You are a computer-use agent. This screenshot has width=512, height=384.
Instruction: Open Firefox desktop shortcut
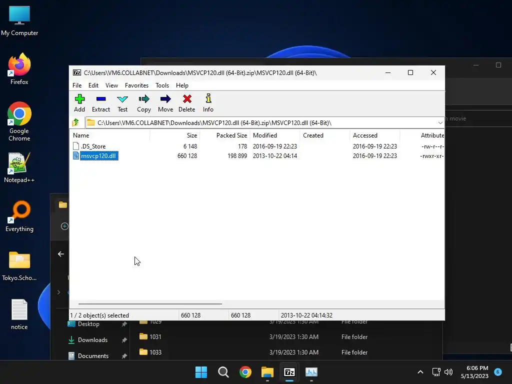coord(19,69)
